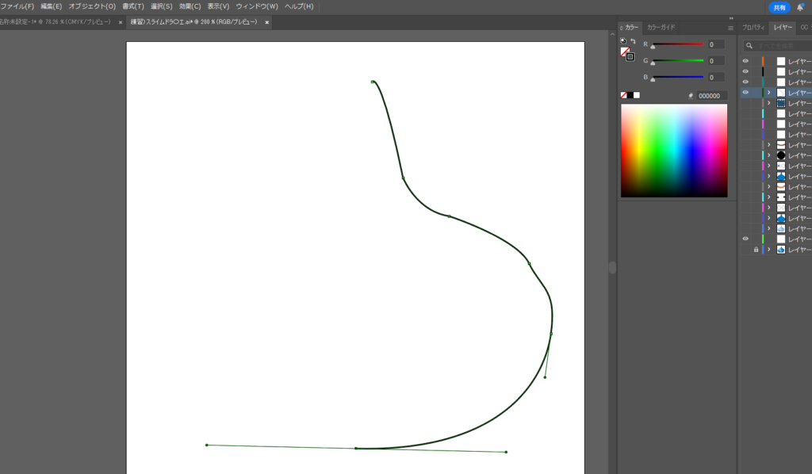
Task: Collapse the panel dock using double arrows
Action: click(x=730, y=18)
